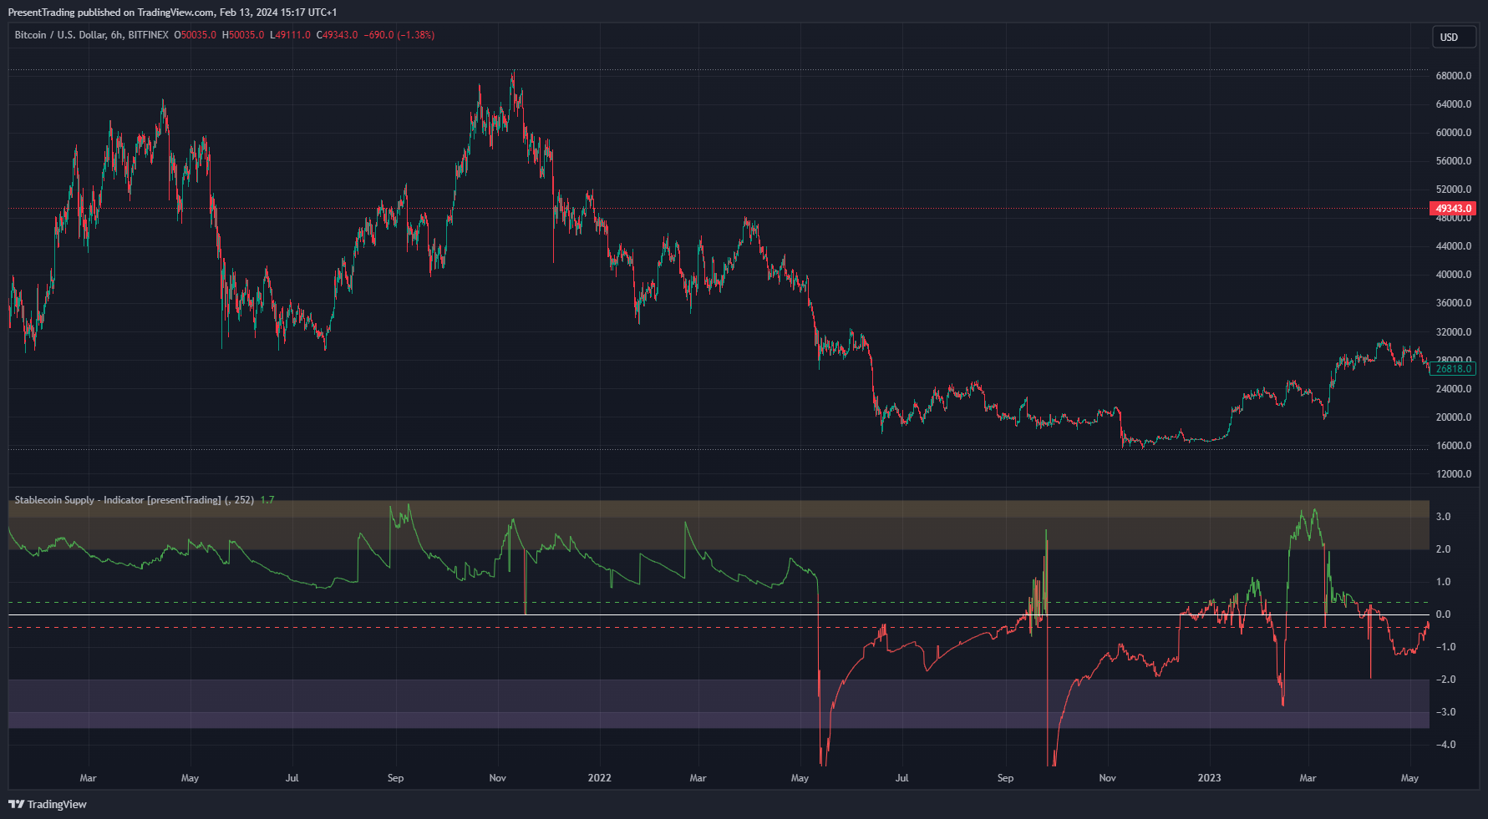The image size is (1488, 819).
Task: Click the Jul label before first Sep
Action: pos(292,778)
